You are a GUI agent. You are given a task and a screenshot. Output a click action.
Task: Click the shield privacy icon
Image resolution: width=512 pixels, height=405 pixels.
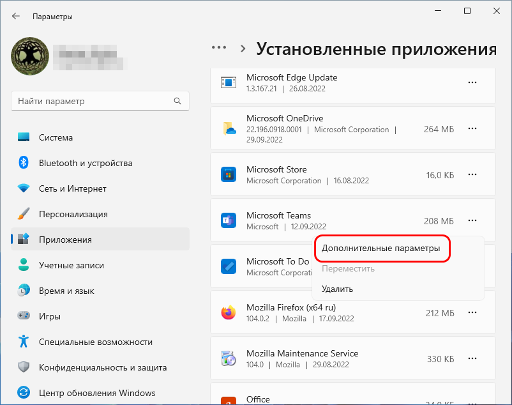point(24,367)
